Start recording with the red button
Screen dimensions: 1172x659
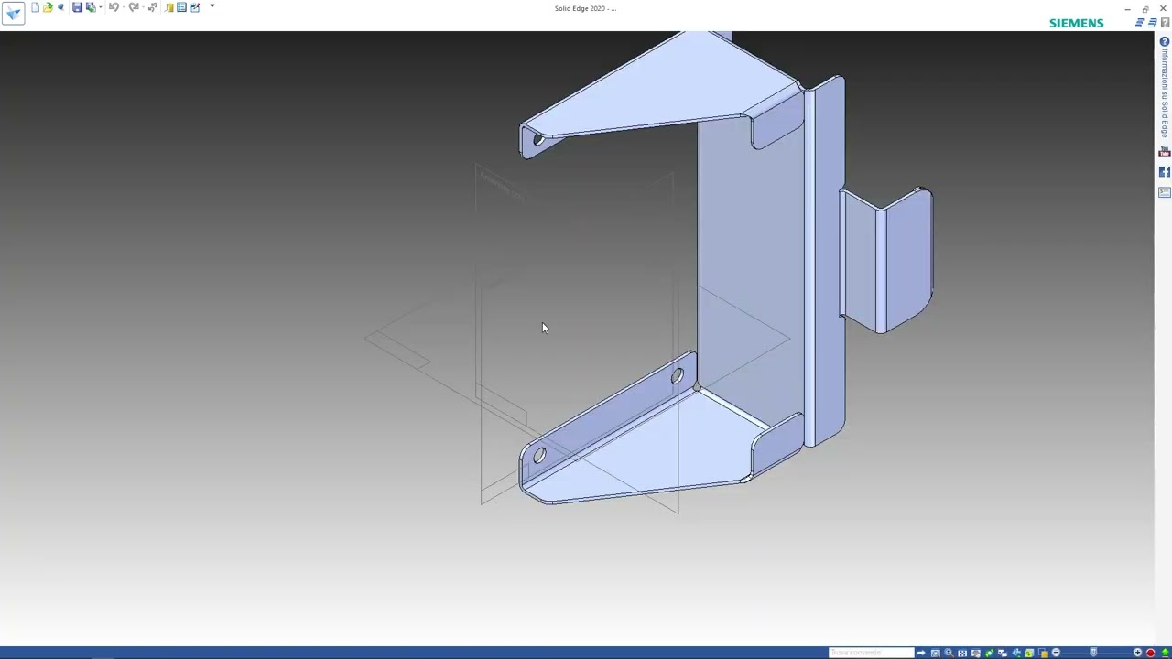[1150, 653]
